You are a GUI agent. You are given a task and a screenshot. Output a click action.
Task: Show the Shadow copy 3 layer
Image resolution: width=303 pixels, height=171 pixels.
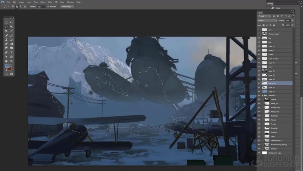pos(259,34)
